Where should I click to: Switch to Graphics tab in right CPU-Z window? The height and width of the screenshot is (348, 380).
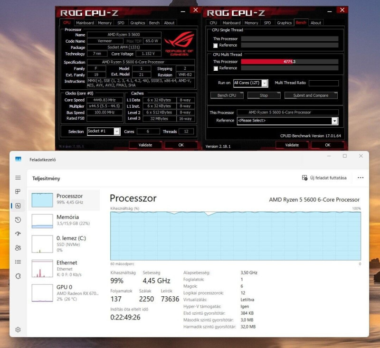pos(284,23)
